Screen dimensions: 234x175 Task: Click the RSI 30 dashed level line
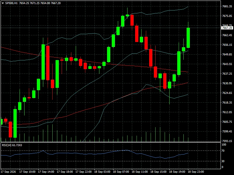pos(111,161)
